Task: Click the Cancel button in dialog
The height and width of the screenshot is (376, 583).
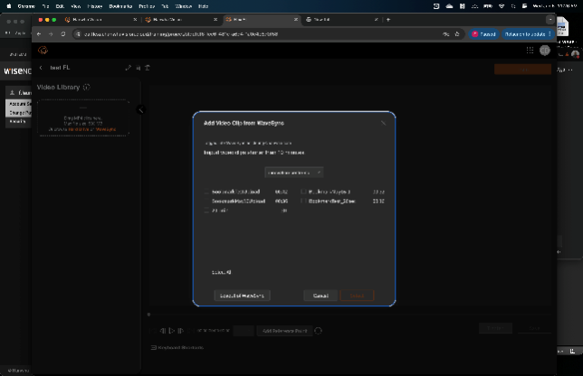Action: 320,296
